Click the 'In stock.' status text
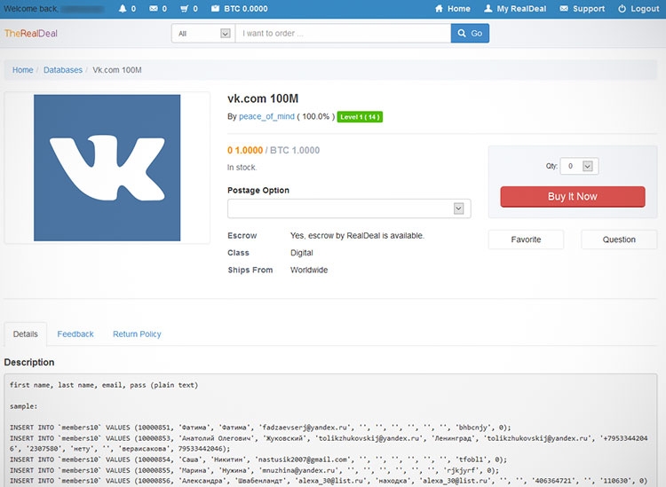 coord(242,168)
